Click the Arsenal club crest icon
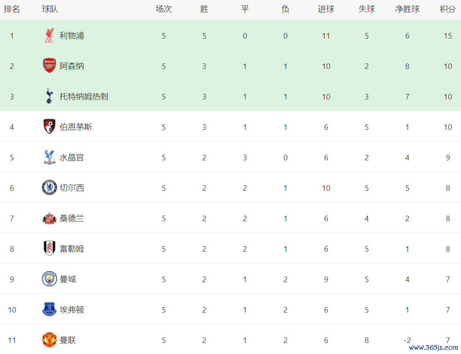Image resolution: width=461 pixels, height=354 pixels. (49, 66)
